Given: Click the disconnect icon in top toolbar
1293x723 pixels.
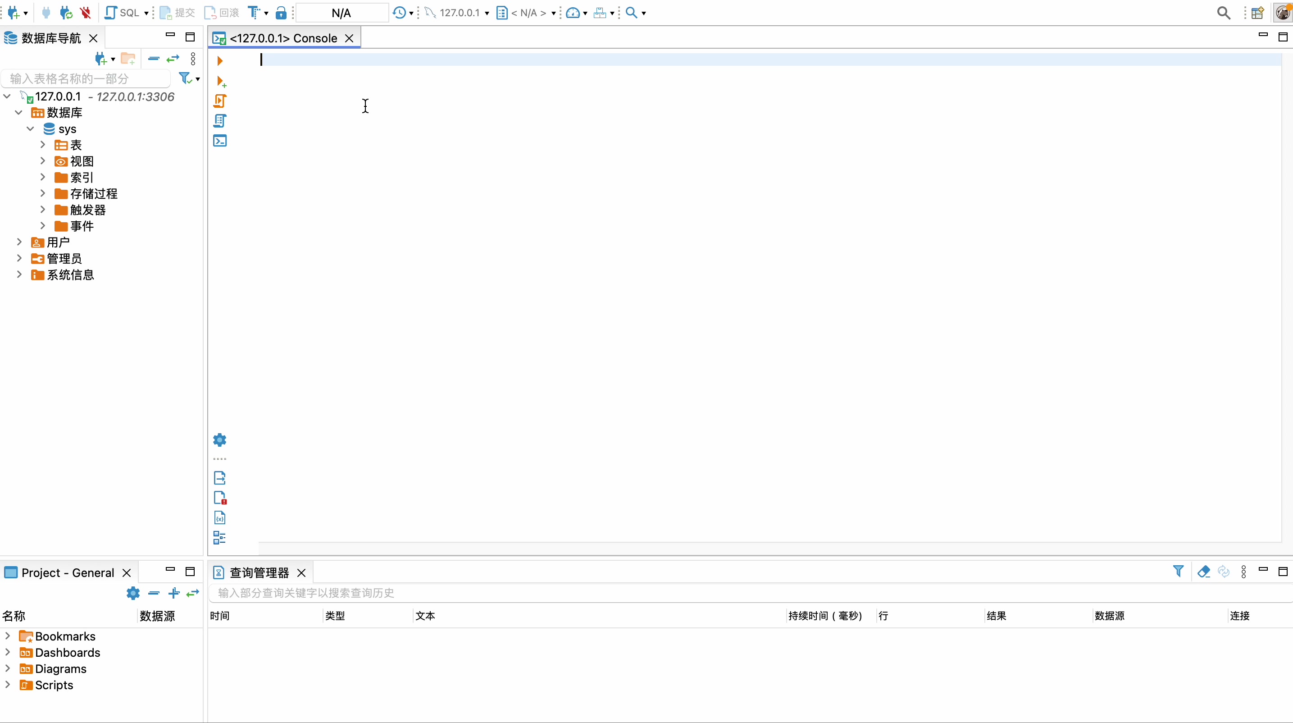Looking at the screenshot, I should [85, 13].
